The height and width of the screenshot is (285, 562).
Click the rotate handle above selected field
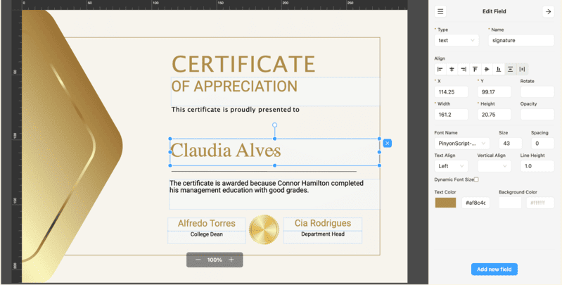pos(275,125)
